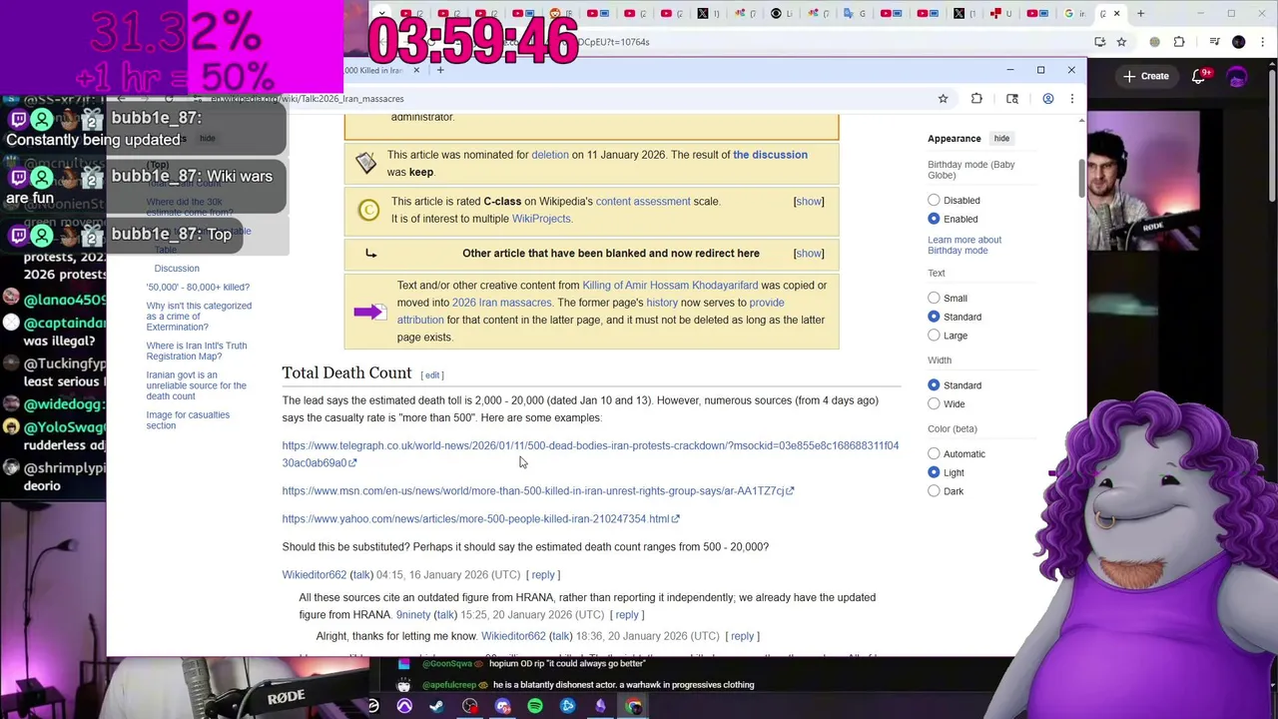
Task: Open 'Killing of Amir Hossam Khodayarifard' link
Action: [x=670, y=286]
